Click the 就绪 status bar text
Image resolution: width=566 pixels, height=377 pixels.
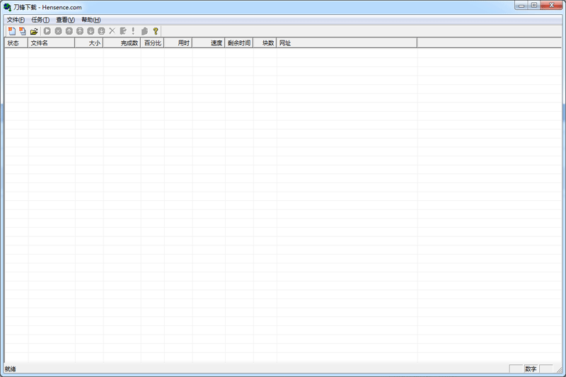(10, 369)
